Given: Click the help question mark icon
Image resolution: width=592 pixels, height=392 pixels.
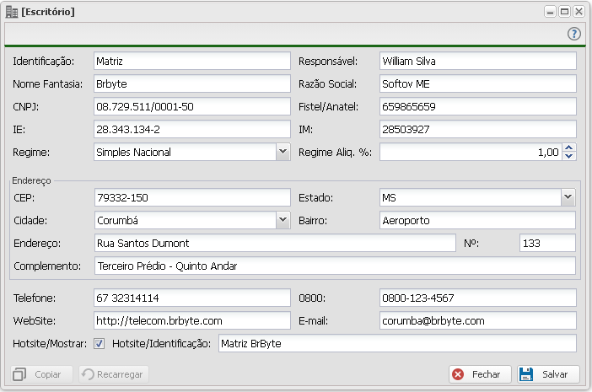Looking at the screenshot, I should click(x=574, y=34).
